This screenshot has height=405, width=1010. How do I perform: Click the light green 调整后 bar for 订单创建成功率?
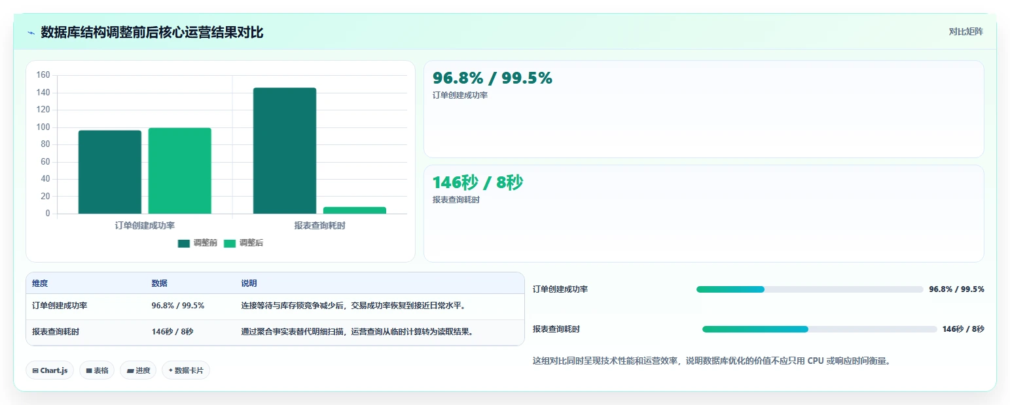tap(180, 170)
